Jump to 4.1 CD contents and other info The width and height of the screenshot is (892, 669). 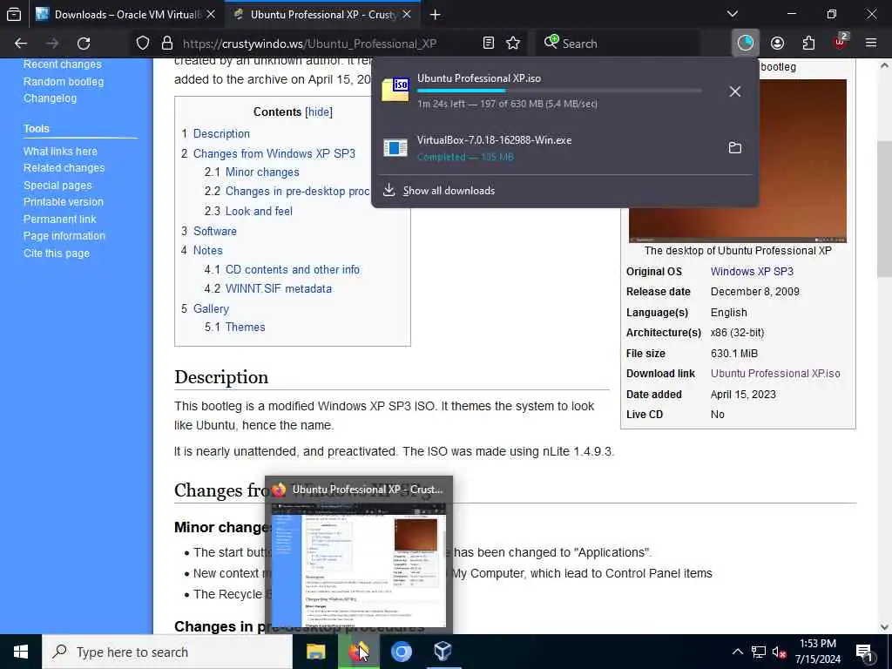click(293, 270)
